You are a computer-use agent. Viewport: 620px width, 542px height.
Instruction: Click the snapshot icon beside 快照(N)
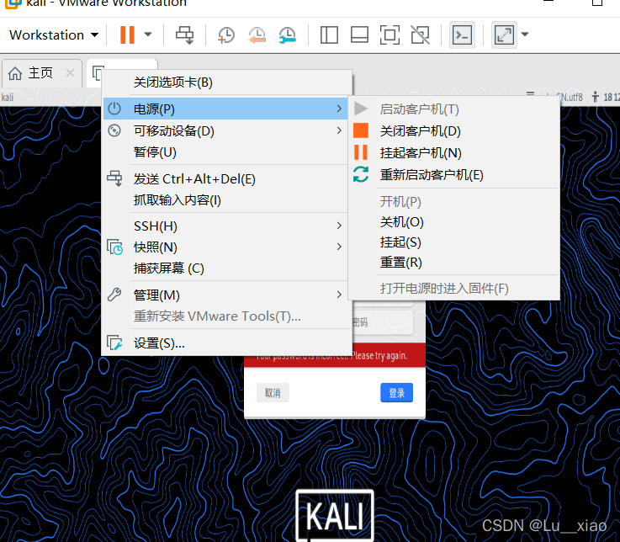(x=114, y=247)
